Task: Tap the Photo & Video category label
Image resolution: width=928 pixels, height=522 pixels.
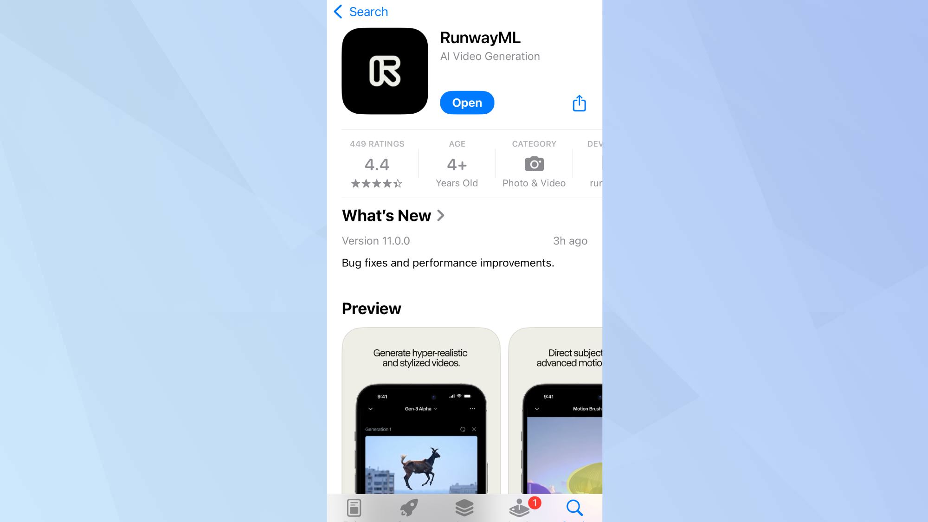Action: click(534, 183)
